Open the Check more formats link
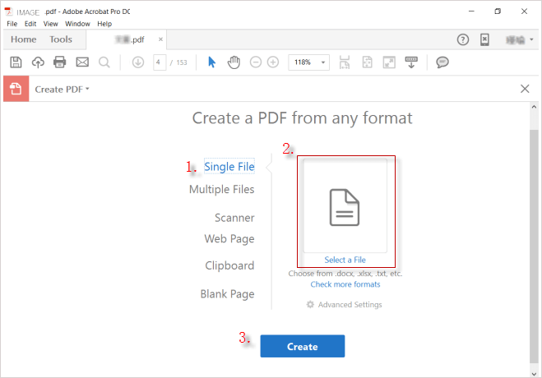 pyautogui.click(x=345, y=284)
